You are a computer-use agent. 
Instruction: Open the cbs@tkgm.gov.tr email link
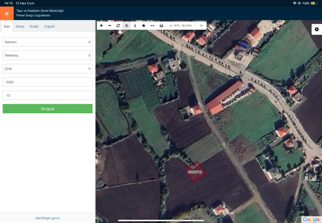47,218
